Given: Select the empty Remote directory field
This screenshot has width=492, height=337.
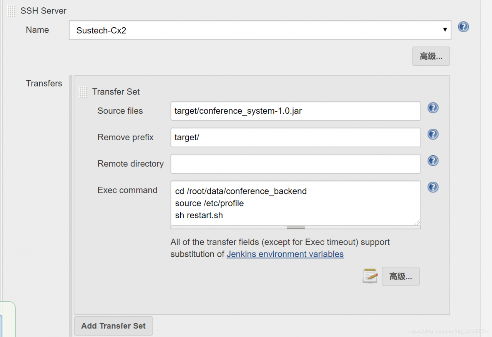Looking at the screenshot, I should click(295, 164).
